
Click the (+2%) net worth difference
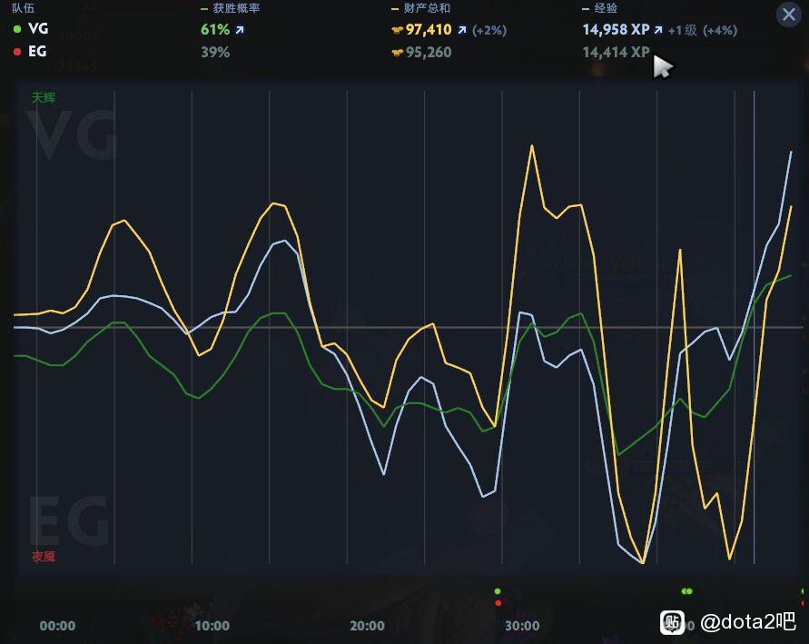coord(489,31)
